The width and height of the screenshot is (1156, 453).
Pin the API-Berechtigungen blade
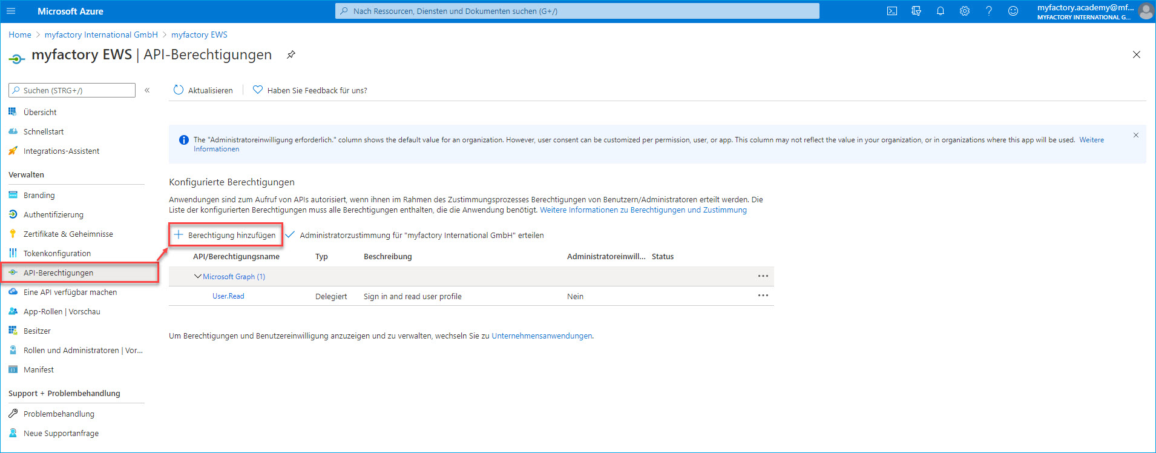(x=291, y=55)
